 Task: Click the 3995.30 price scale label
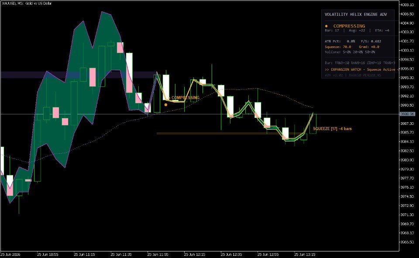point(407,78)
